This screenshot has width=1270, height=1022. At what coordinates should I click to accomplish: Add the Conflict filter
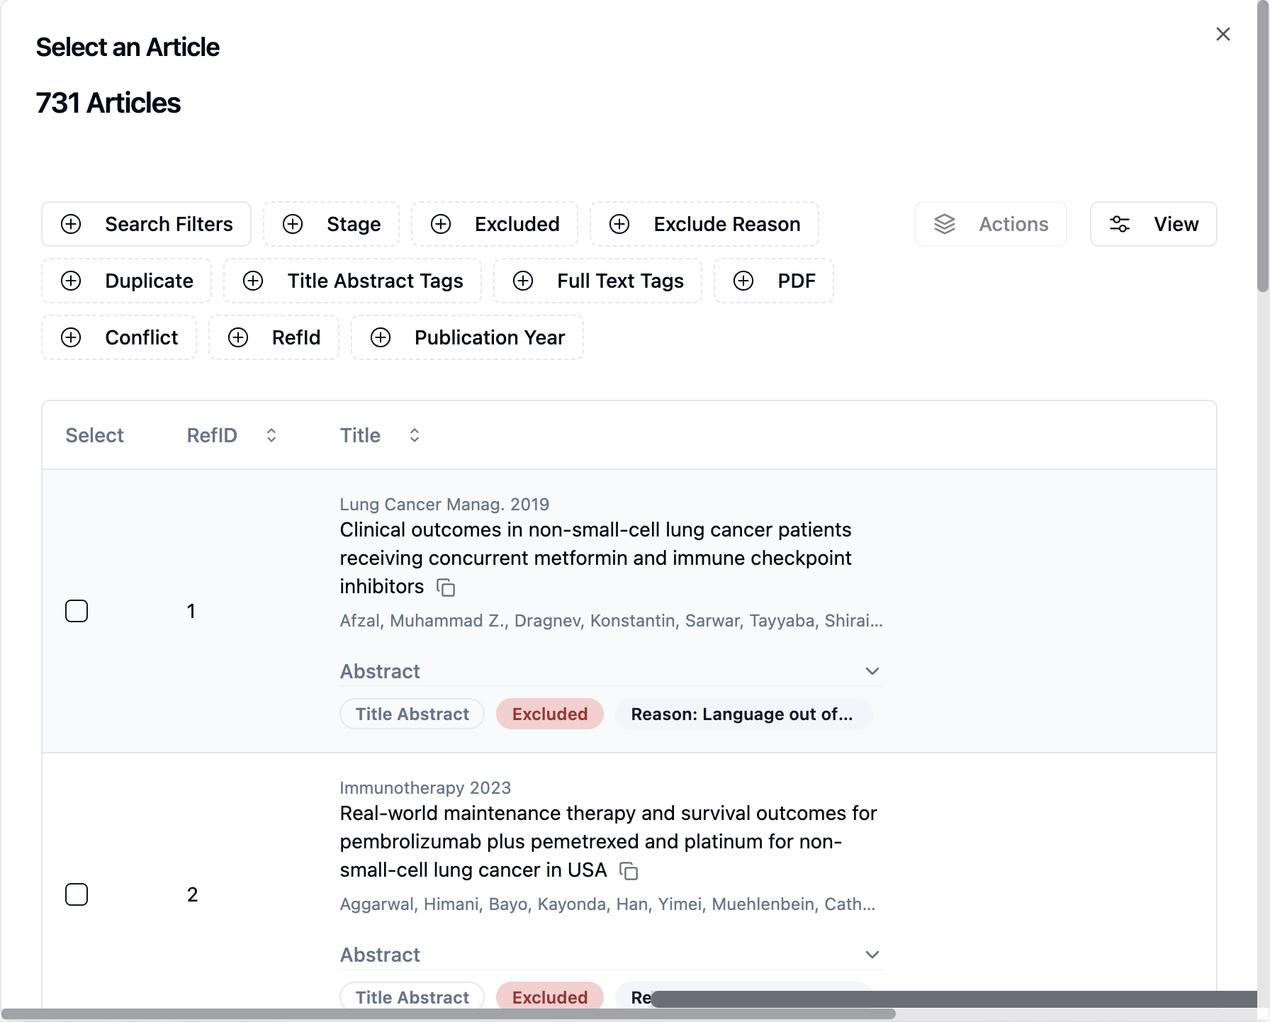coord(119,337)
